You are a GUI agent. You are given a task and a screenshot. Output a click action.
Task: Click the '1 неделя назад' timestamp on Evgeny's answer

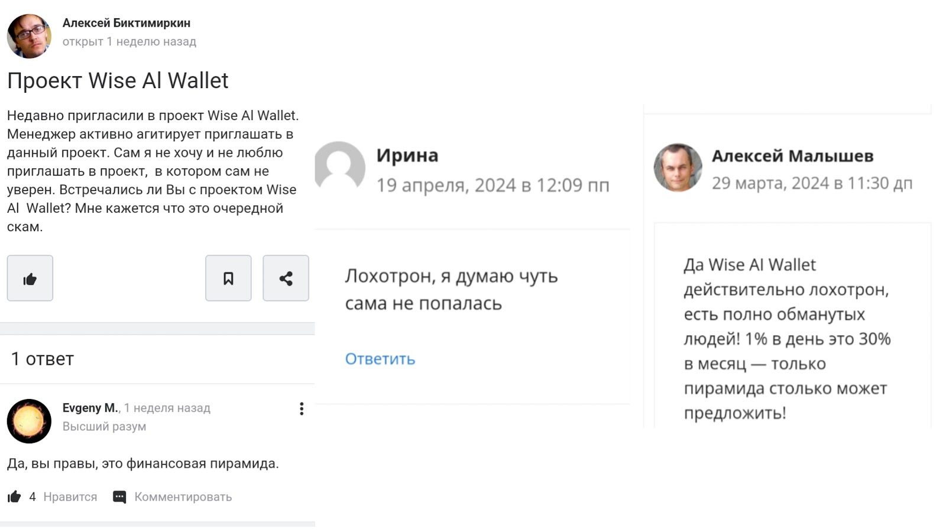coord(167,408)
